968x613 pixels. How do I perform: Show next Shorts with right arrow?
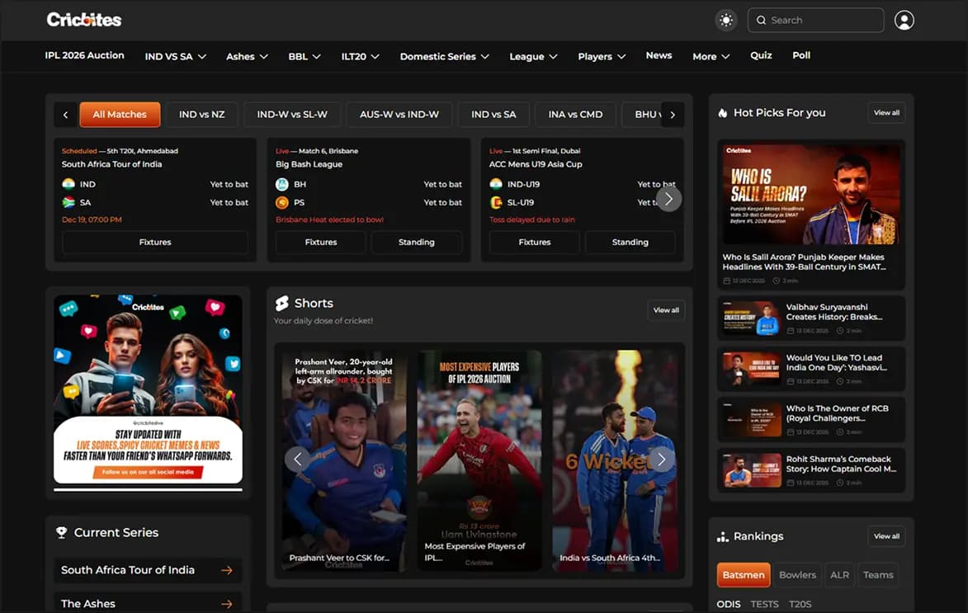(x=660, y=459)
